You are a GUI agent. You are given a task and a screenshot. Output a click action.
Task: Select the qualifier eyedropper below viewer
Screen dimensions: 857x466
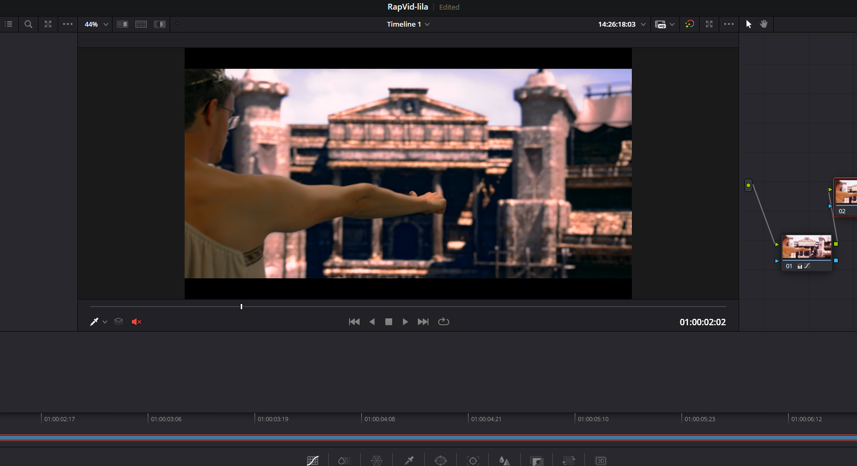[x=94, y=322]
